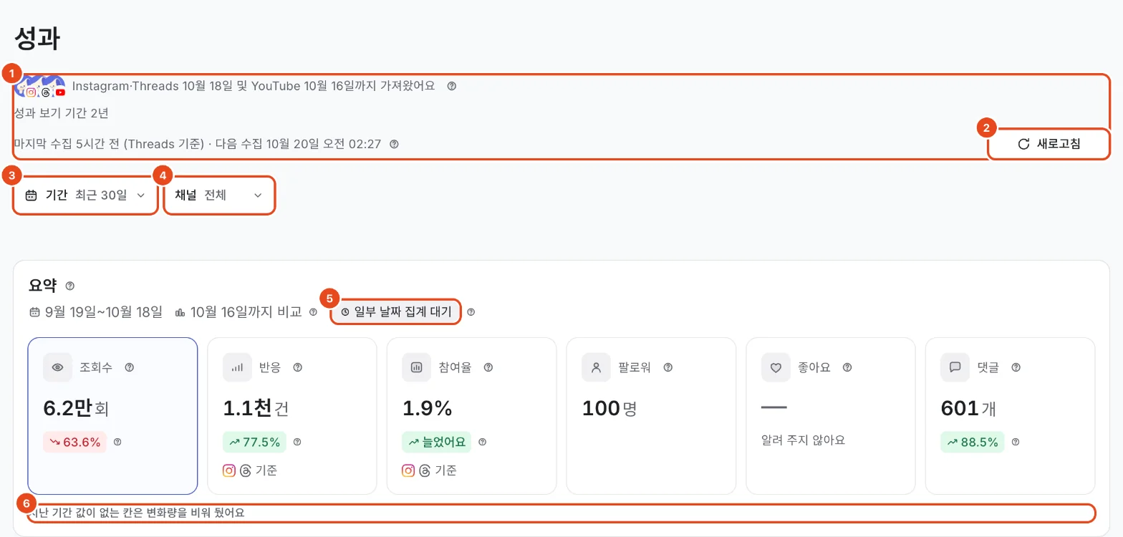The image size is (1123, 537).
Task: Click the help icon beside 팔로워
Action: point(668,367)
